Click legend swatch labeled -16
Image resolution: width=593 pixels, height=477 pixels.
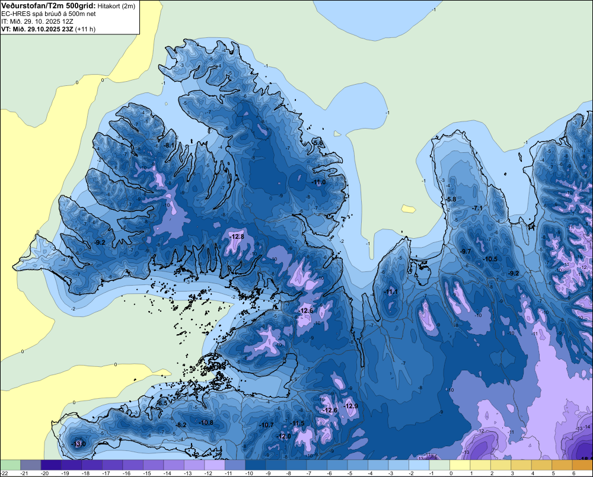(x=133, y=465)
